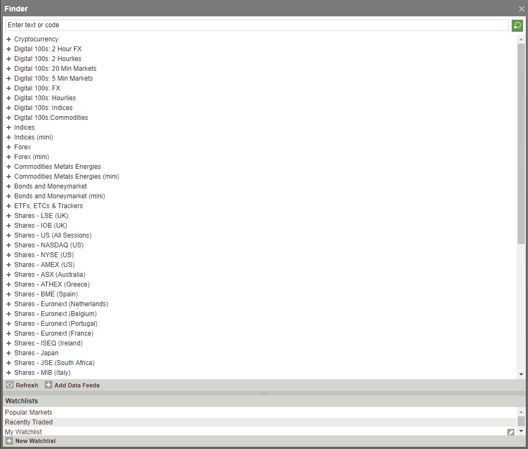Select Shares - MIB (Italy)

(x=42, y=373)
